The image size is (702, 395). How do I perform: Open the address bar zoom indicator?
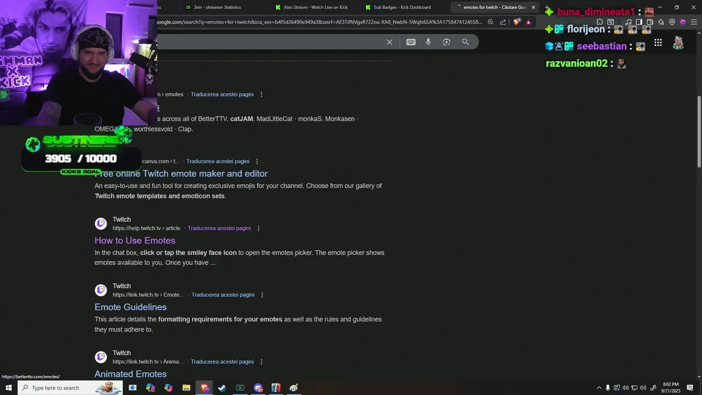coord(490,22)
